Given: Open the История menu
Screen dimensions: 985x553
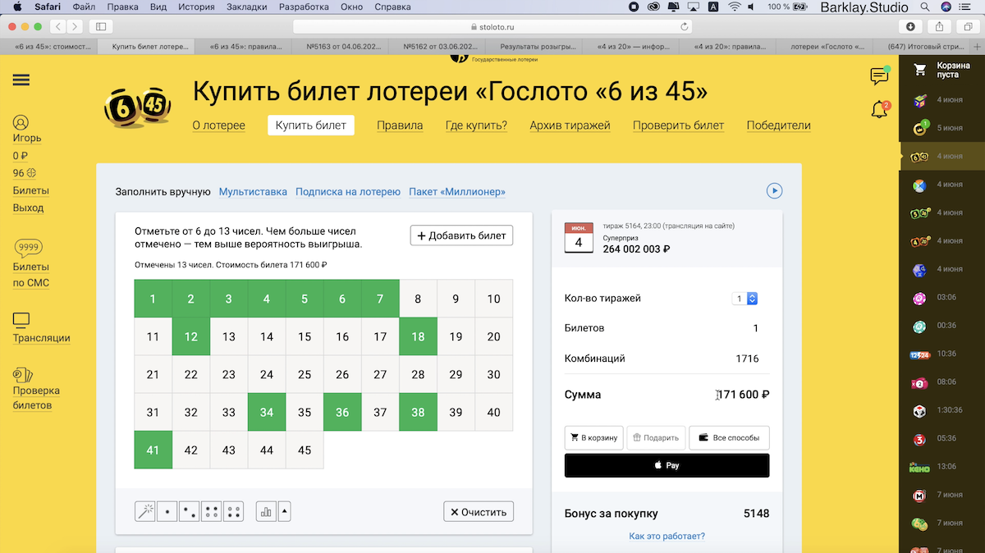Looking at the screenshot, I should pos(196,7).
